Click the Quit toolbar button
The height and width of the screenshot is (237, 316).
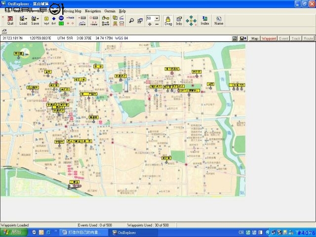pos(10,21)
